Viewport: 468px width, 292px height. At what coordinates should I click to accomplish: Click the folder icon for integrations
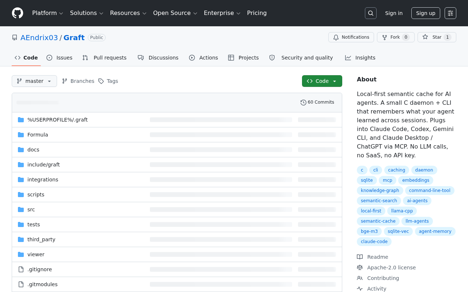click(x=21, y=180)
